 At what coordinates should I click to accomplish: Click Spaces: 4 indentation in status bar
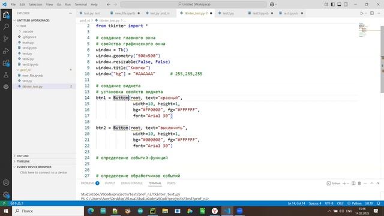coord(315,203)
